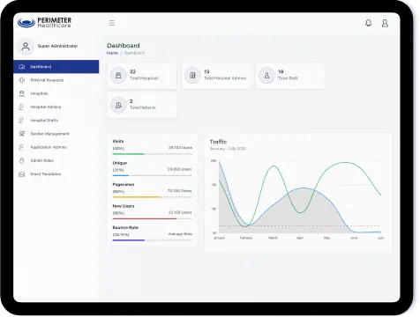Click the green Visits progress bar

pyautogui.click(x=129, y=154)
